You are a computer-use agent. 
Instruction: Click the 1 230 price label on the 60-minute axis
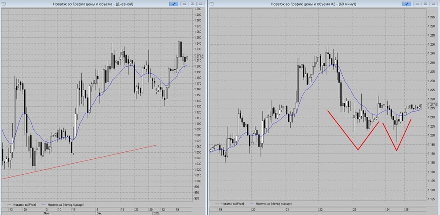431,81
